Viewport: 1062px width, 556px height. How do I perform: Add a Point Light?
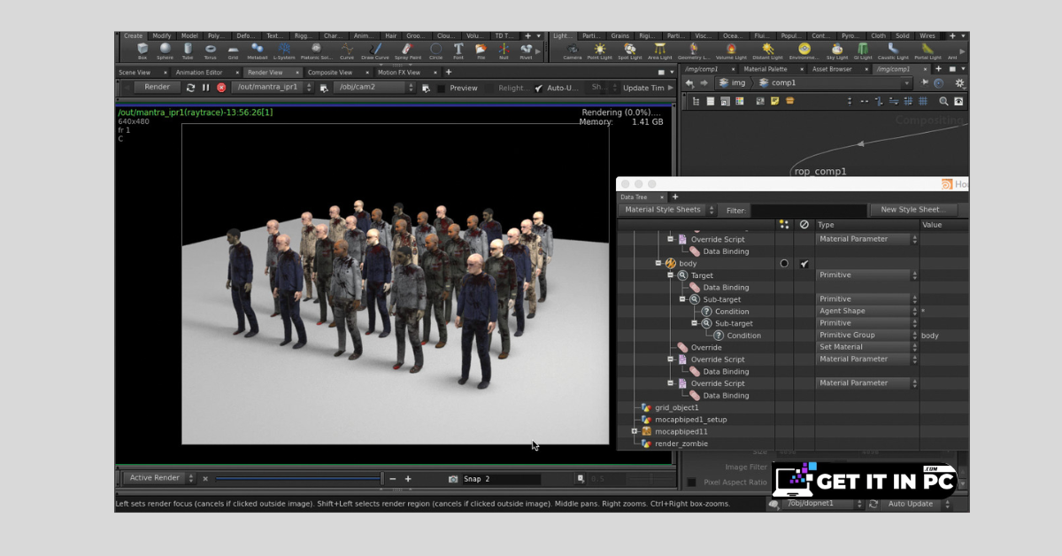point(601,50)
